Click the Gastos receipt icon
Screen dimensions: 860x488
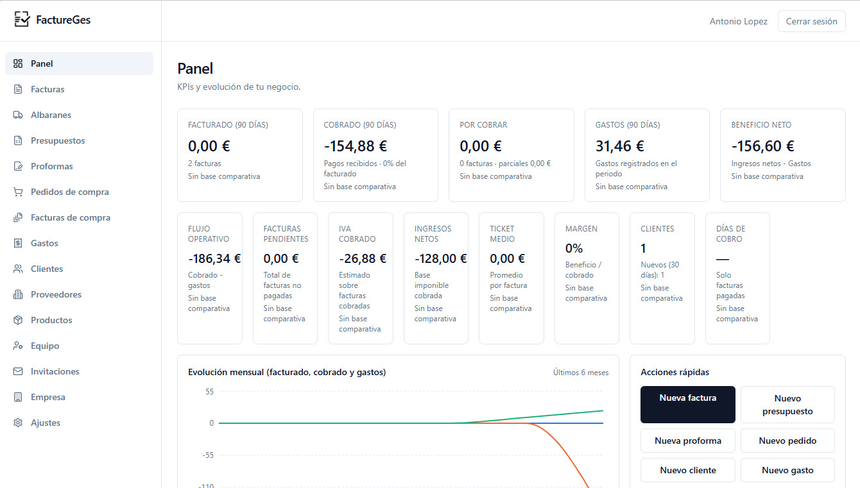tap(18, 243)
